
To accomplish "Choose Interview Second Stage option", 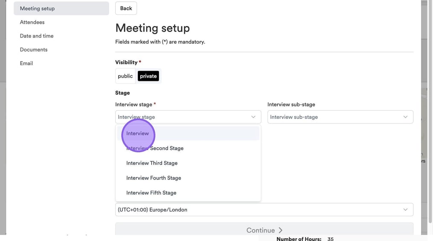I will coord(155,148).
